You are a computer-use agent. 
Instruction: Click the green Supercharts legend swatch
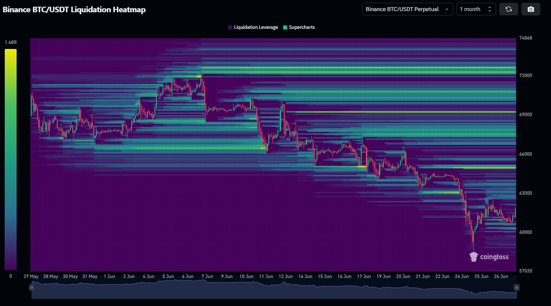[285, 27]
